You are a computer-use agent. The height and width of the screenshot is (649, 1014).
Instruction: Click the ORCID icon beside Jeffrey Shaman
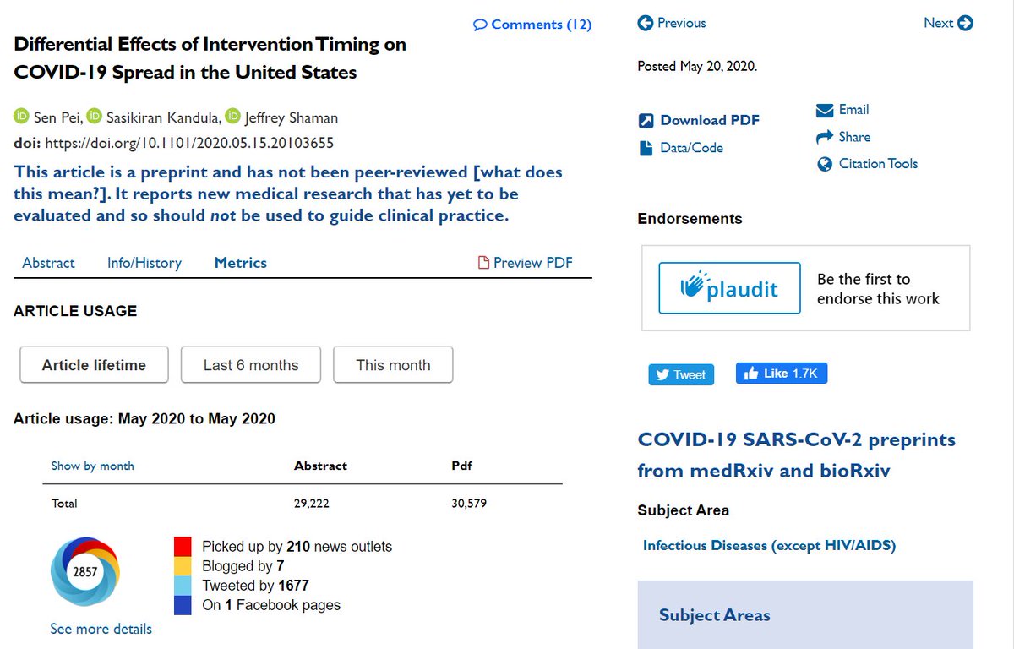tap(232, 117)
